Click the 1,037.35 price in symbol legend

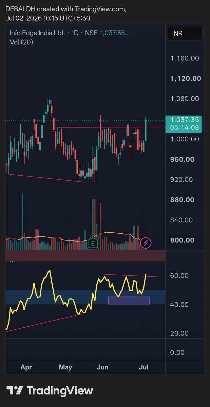pyautogui.click(x=115, y=33)
